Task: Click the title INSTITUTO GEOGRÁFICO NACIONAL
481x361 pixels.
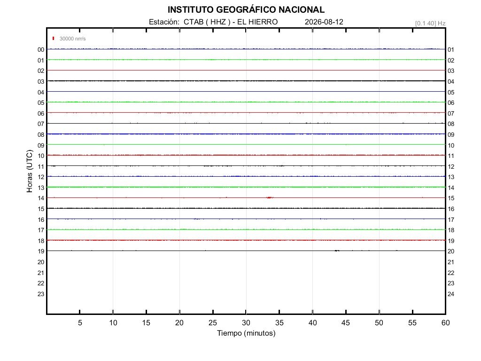Action: click(x=246, y=9)
